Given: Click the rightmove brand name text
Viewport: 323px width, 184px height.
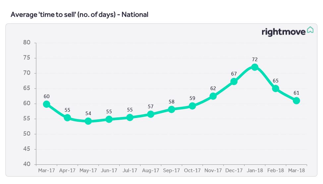Looking at the screenshot, I should [284, 31].
